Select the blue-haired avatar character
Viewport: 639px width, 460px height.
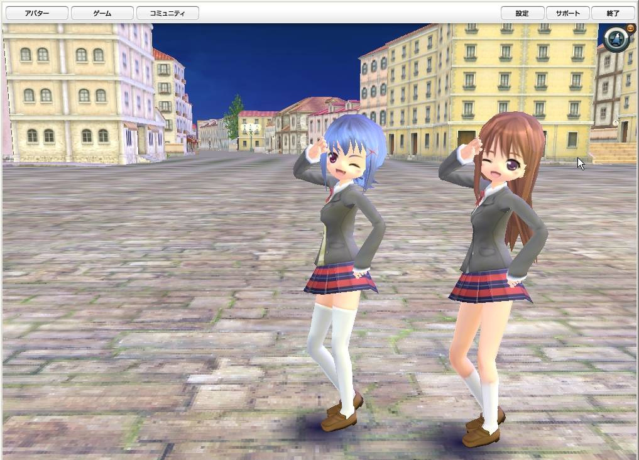point(340,273)
